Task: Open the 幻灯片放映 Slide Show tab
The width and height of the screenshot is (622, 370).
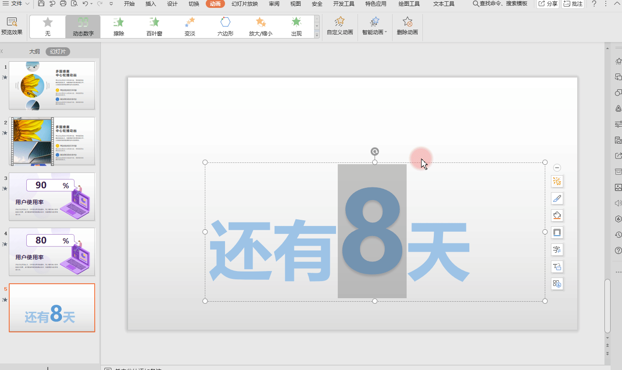Action: click(245, 4)
